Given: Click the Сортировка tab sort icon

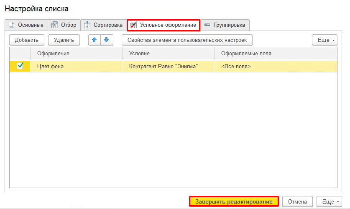Looking at the screenshot, I should (x=87, y=25).
